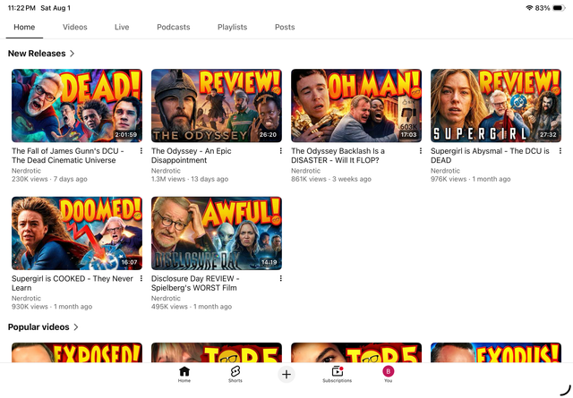
Task: Select the 495K views · 1 month ago text
Action: [x=192, y=307]
